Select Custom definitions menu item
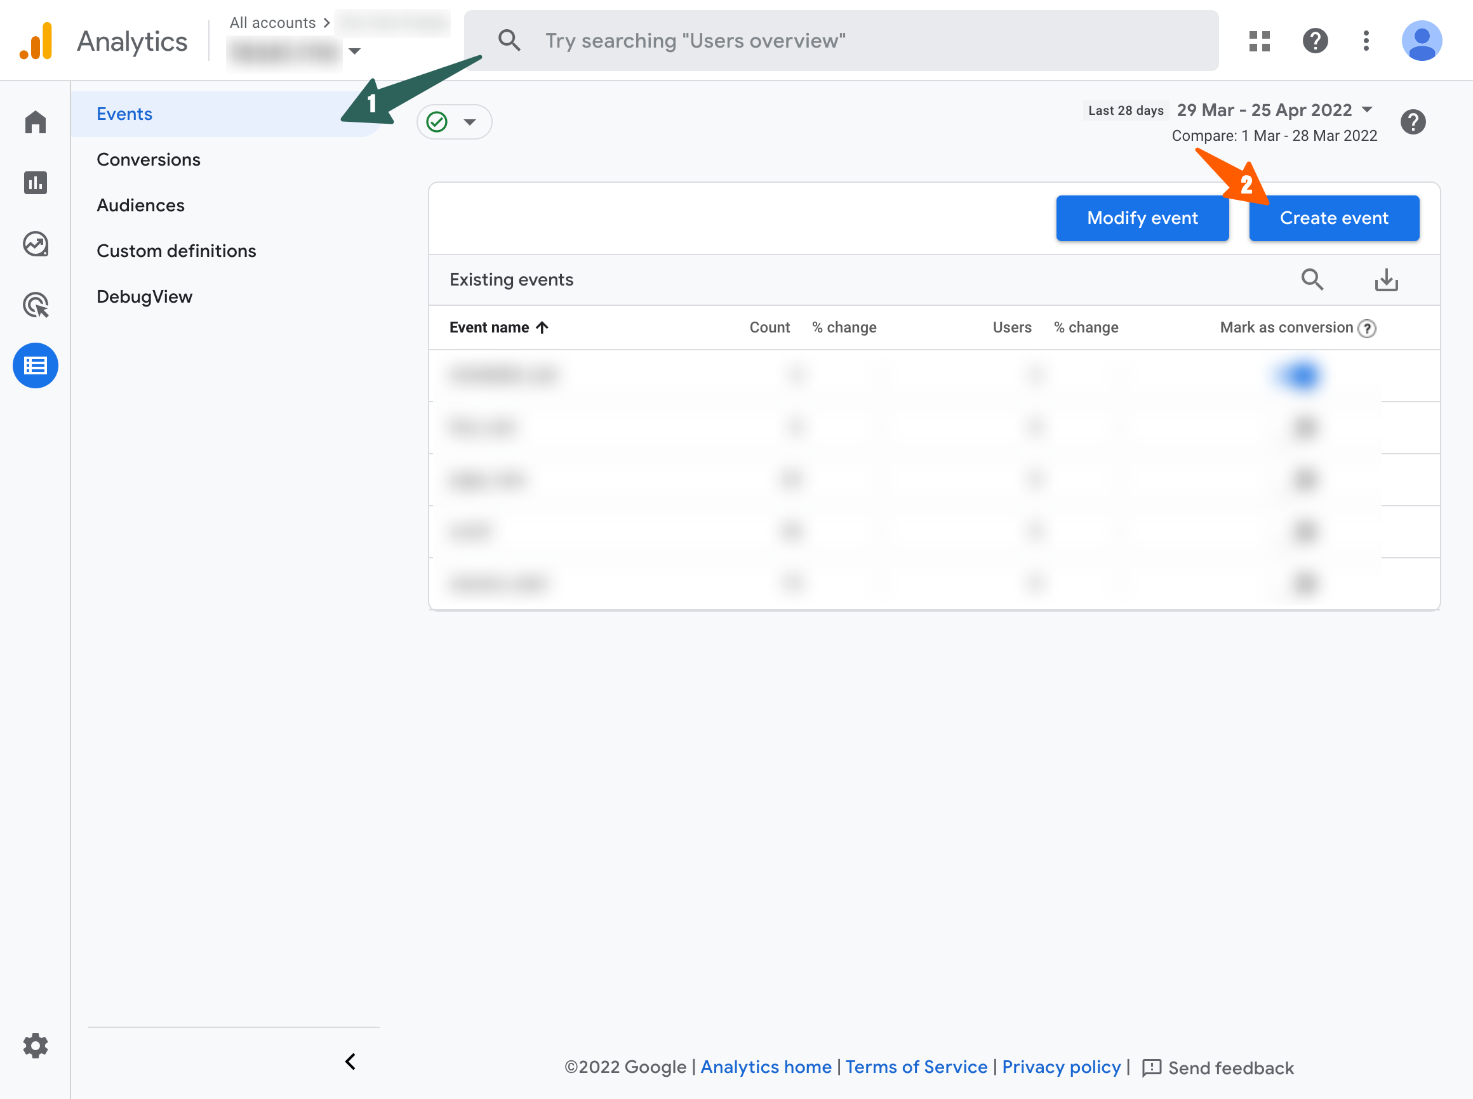This screenshot has width=1473, height=1099. pyautogui.click(x=177, y=251)
